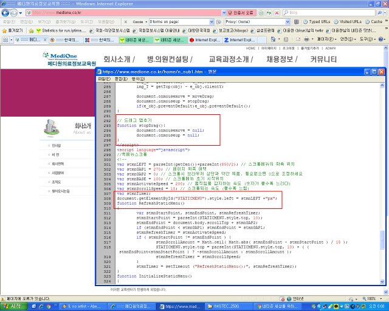The width and height of the screenshot is (389, 311).
Task: Click the gray icon left of Typed URLs
Action: pos(296,22)
